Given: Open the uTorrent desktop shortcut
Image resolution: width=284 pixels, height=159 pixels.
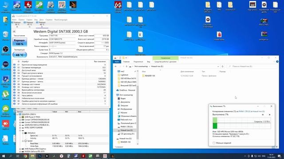Looking at the screenshot, I should (6, 95).
